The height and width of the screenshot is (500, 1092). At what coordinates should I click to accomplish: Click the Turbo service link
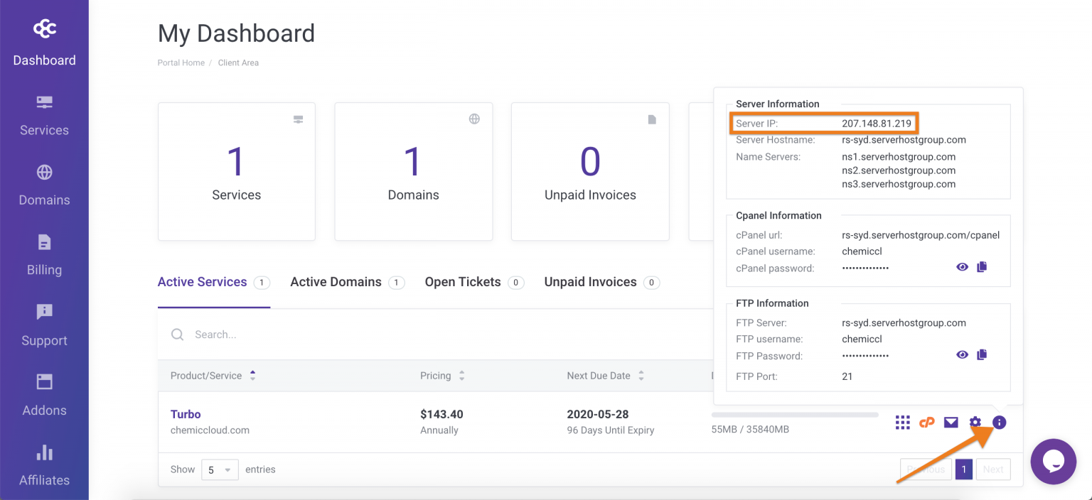186,414
